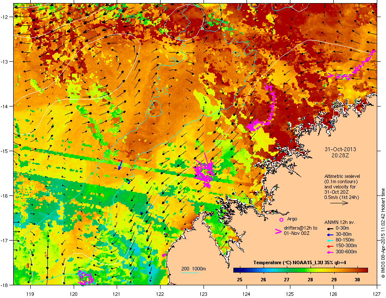Viewport: 386px width, 298px height.
Task: Click longitude axis label 119
Action: 30,294
